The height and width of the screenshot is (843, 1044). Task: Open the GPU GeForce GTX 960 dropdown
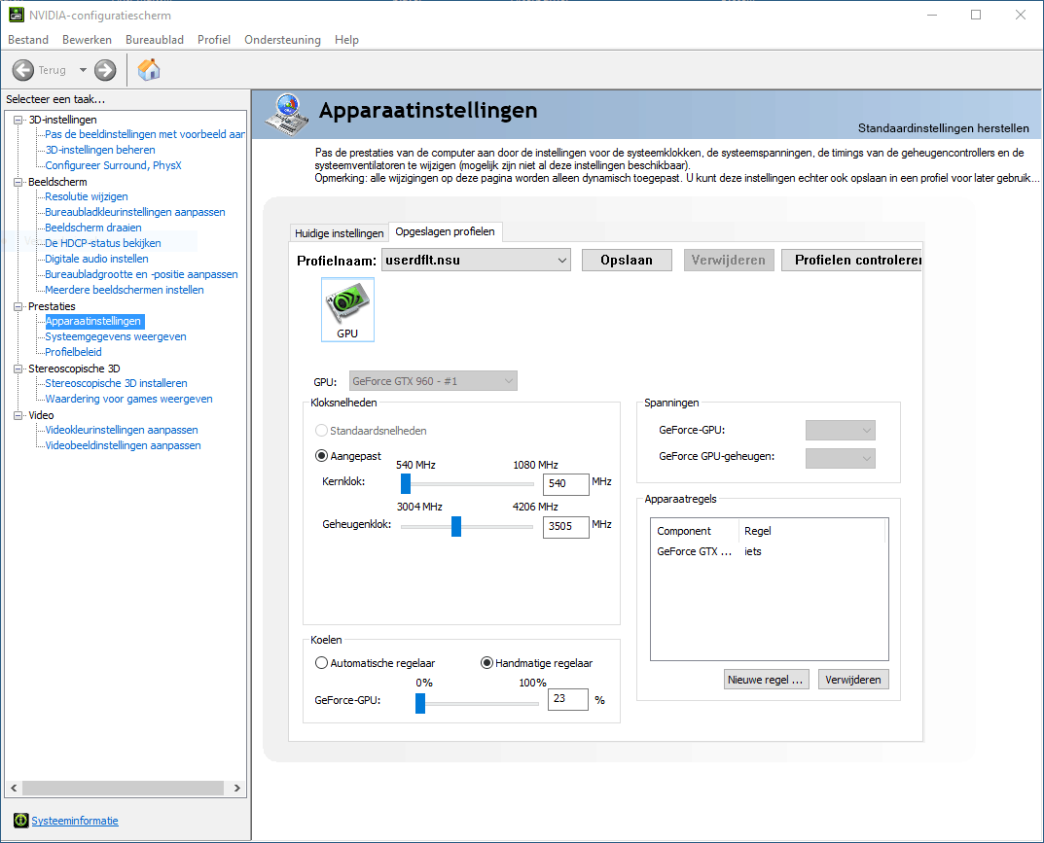[433, 381]
